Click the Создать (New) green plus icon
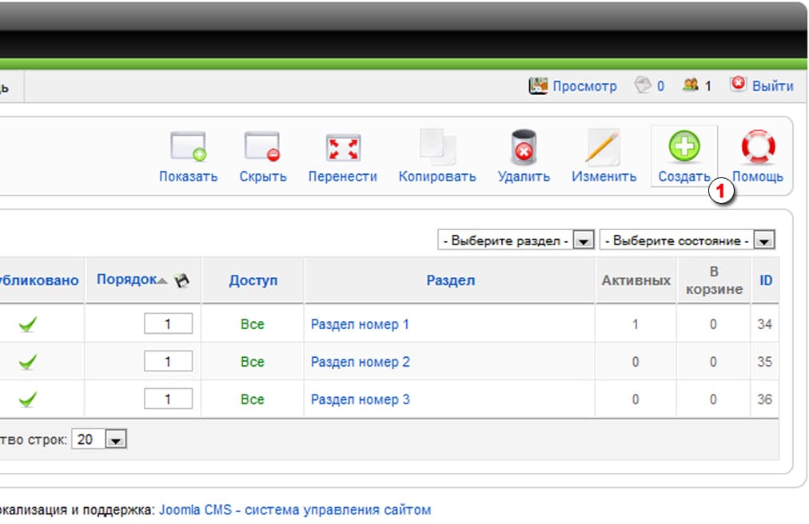 683,149
